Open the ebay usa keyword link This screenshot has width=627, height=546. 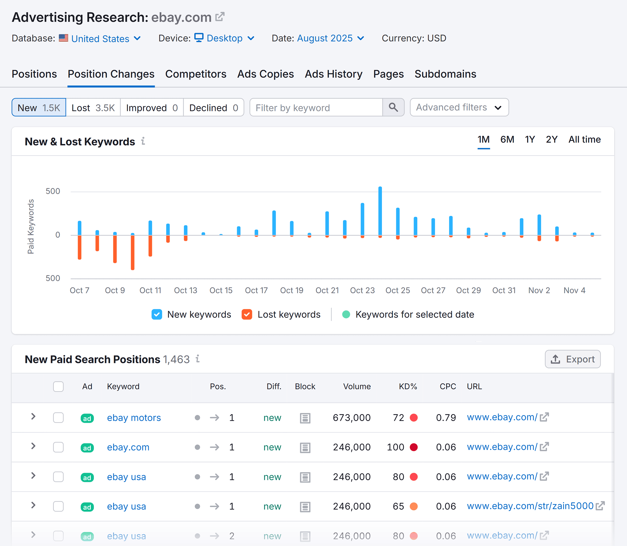pyautogui.click(x=126, y=476)
